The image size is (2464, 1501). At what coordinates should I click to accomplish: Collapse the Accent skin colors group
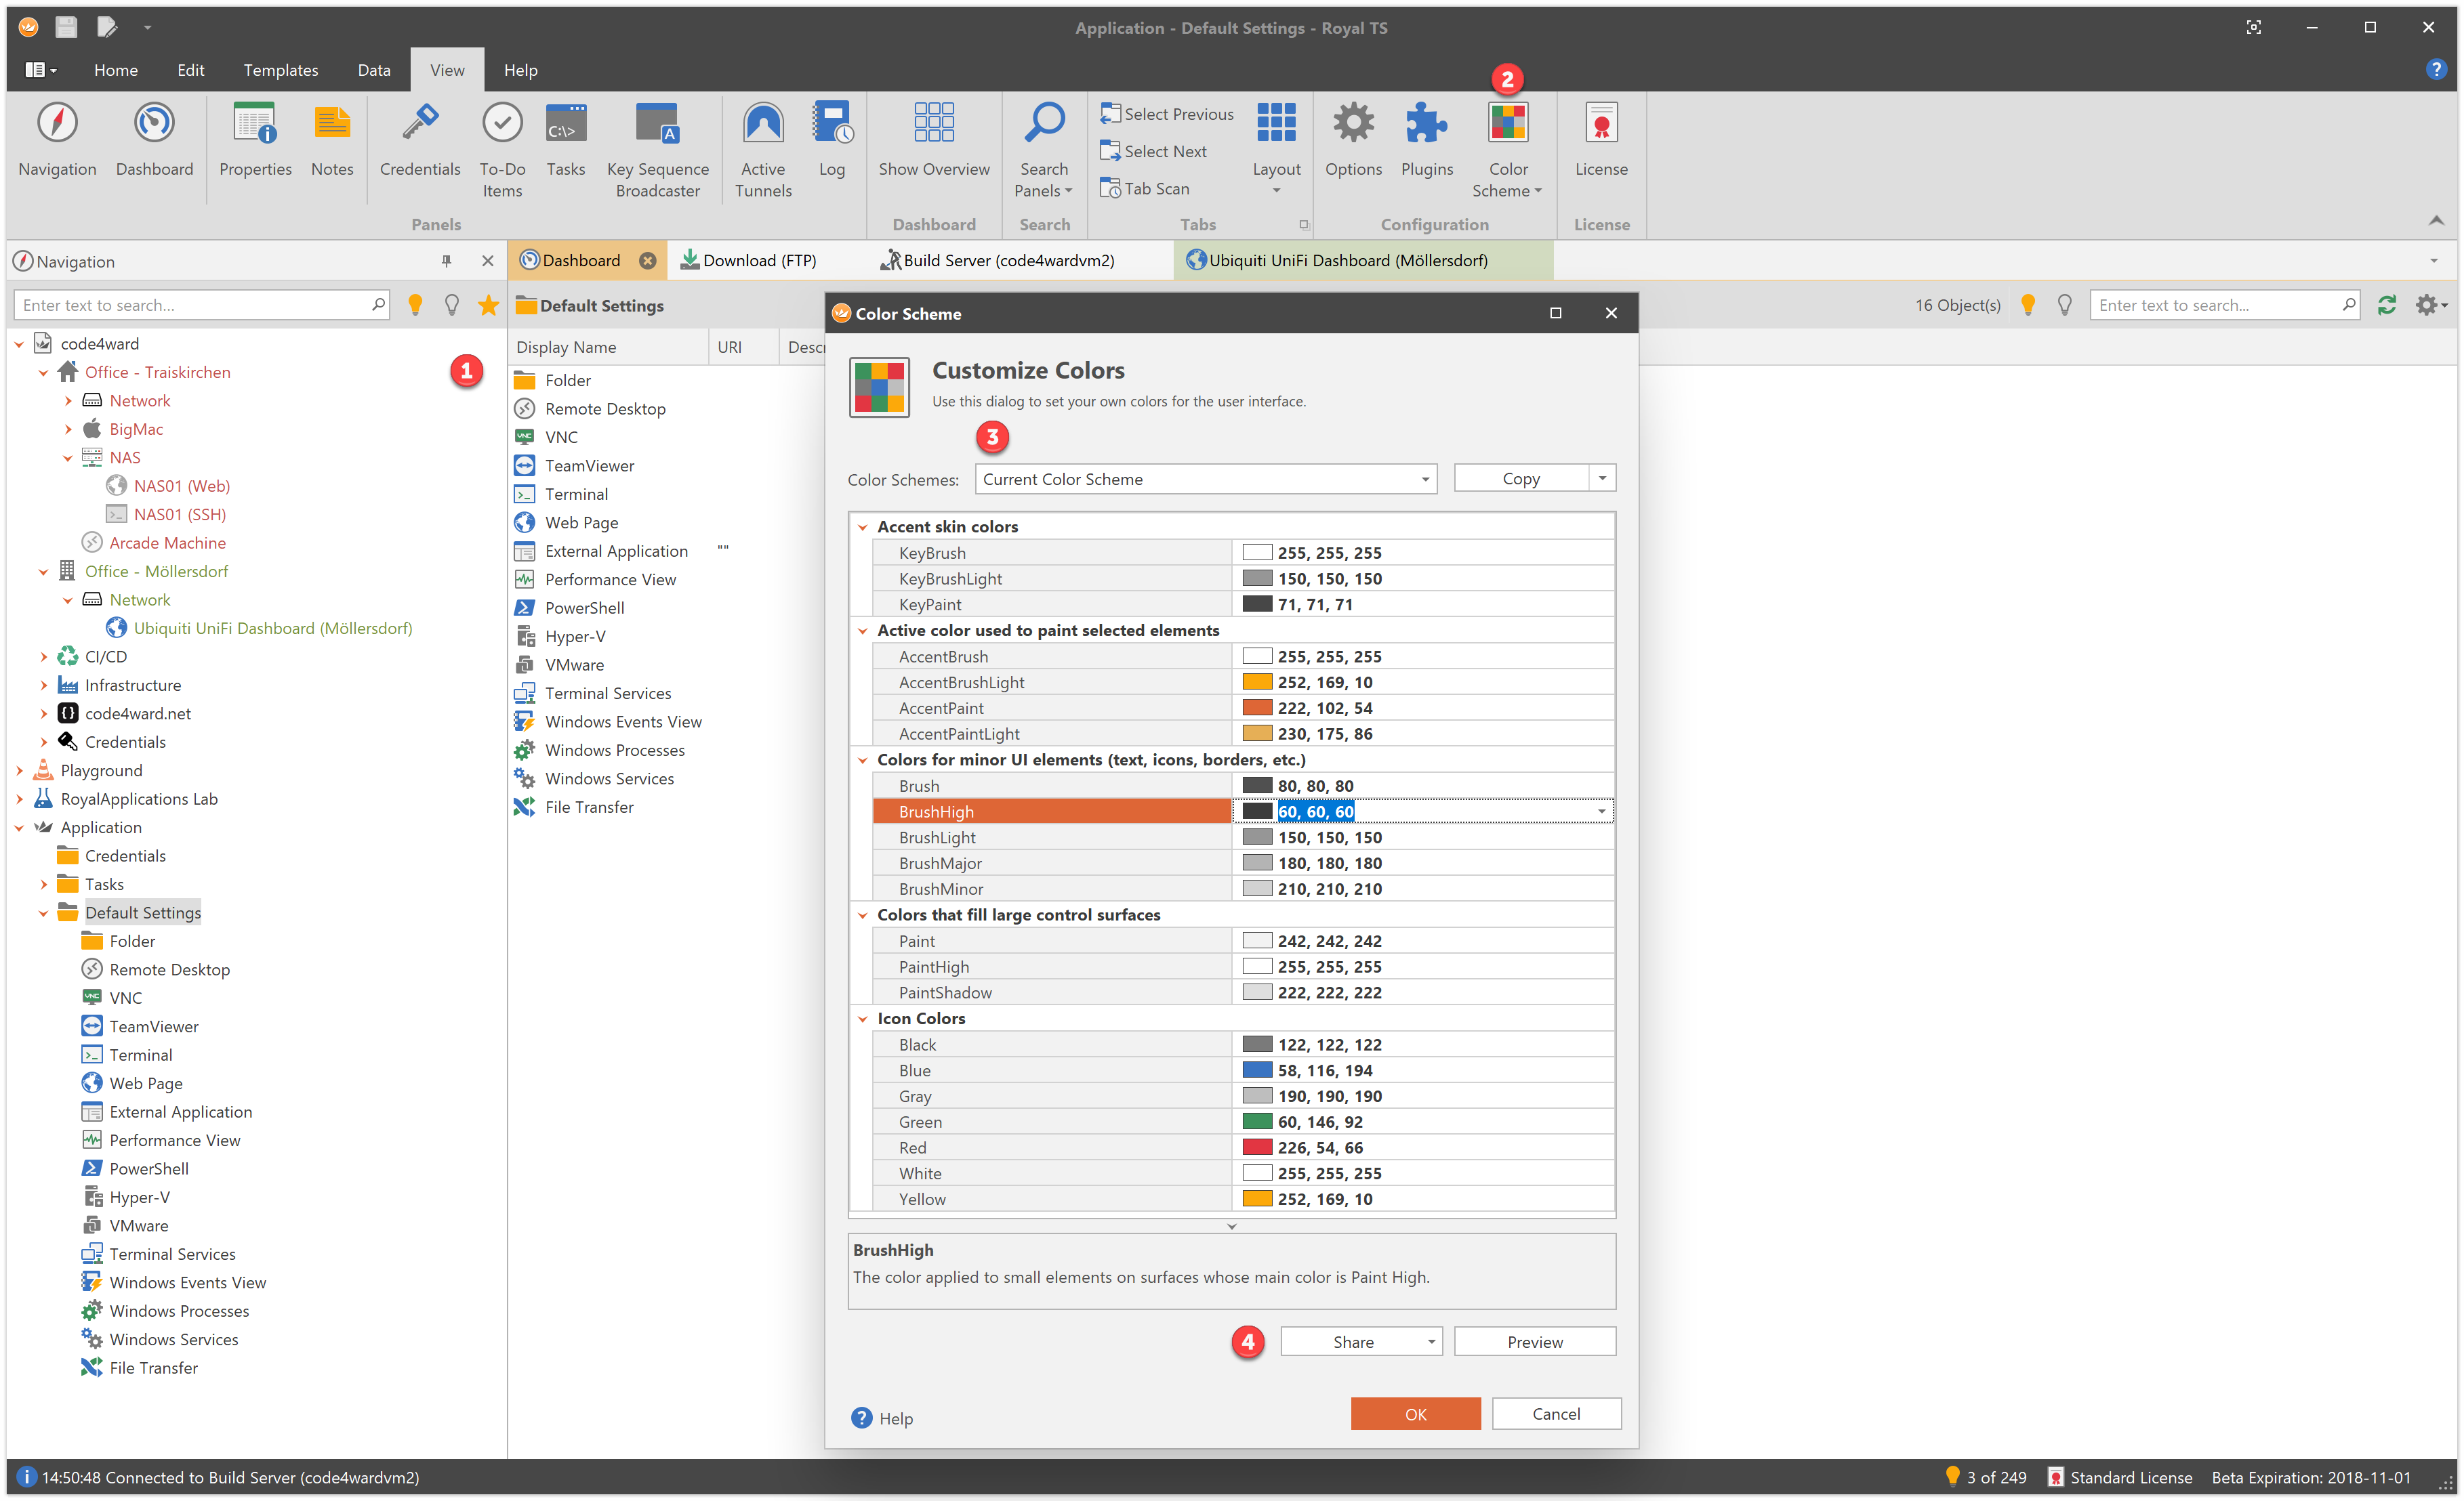pyautogui.click(x=862, y=527)
